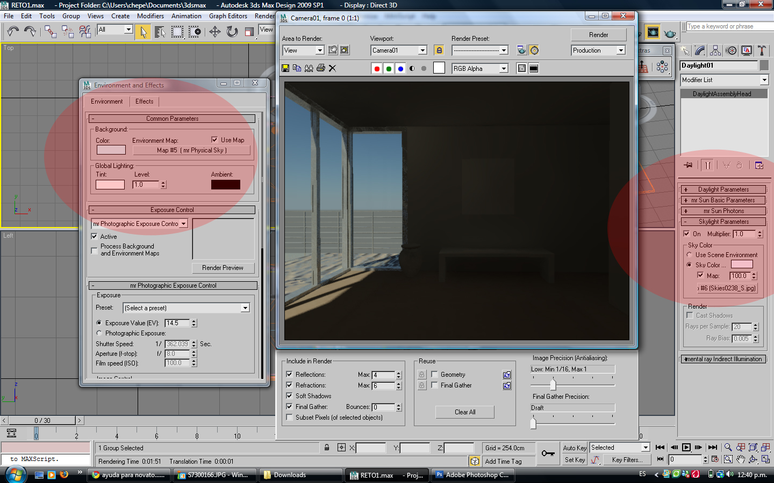This screenshot has height=483, width=774.
Task: Open the Utilities hammer panel
Action: tap(762, 50)
